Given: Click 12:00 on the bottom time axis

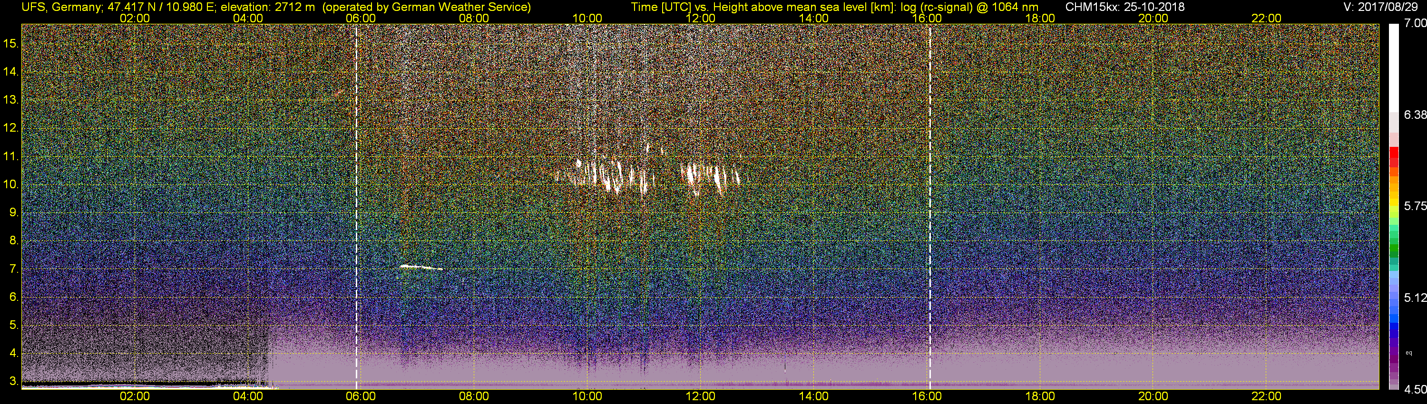Looking at the screenshot, I should [700, 396].
